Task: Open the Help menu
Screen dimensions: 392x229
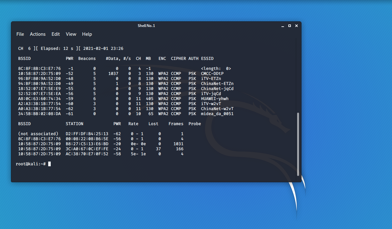Action: click(87, 34)
